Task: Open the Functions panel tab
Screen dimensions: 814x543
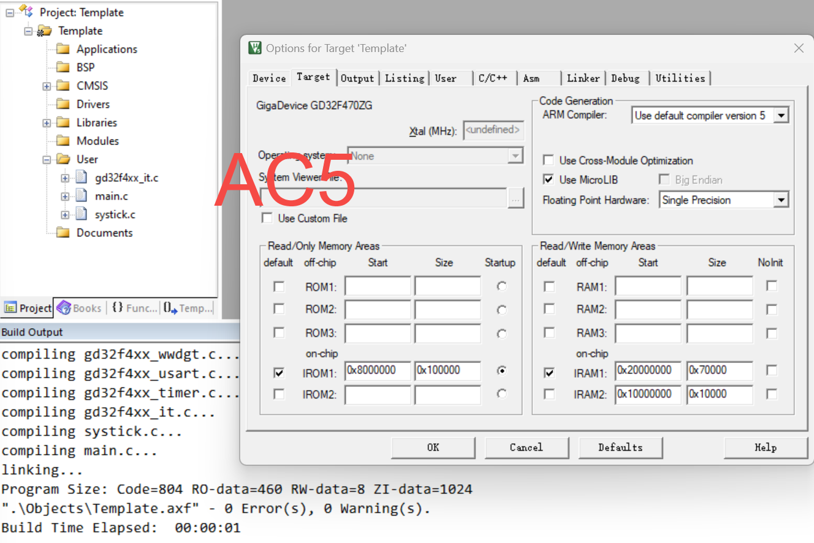Action: [x=134, y=308]
